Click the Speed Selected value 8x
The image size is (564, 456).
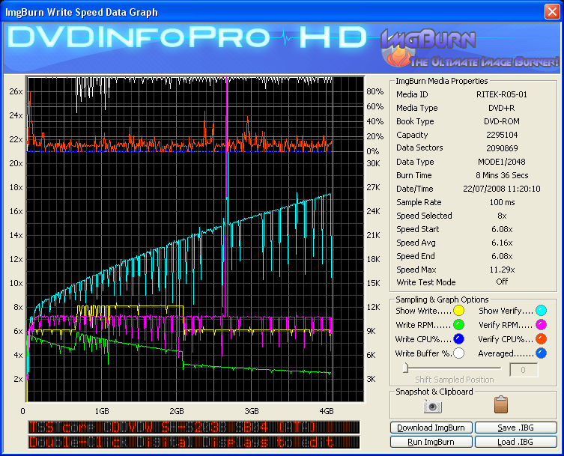pos(502,216)
